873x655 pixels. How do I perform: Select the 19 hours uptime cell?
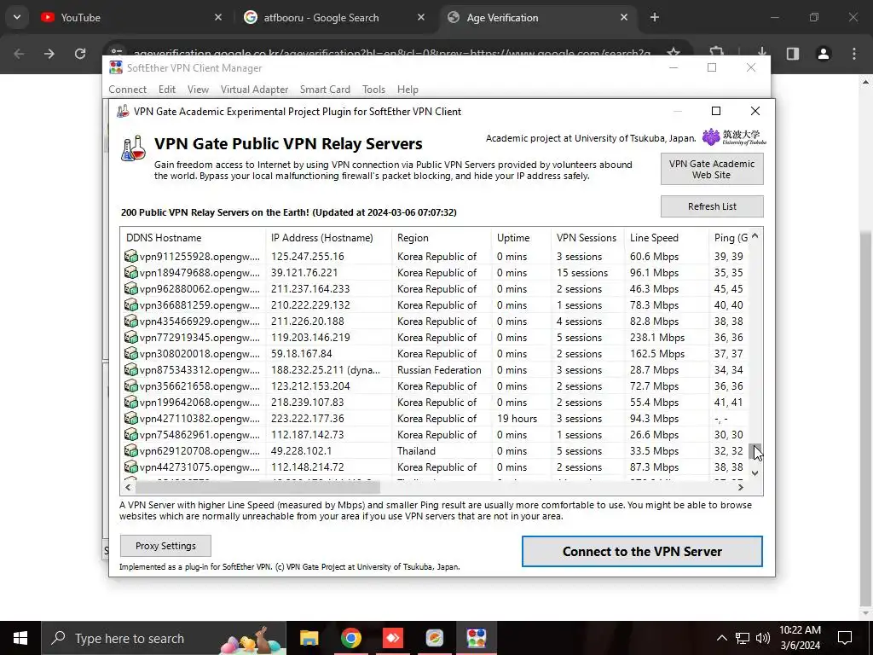[517, 418]
